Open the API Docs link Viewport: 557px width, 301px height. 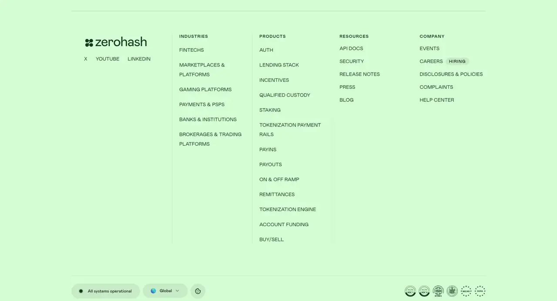point(351,48)
